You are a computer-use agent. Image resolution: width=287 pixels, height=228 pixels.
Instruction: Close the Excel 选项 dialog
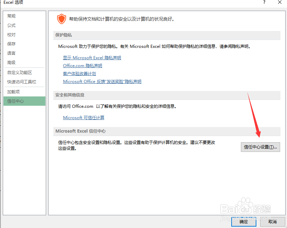pos(280,2)
